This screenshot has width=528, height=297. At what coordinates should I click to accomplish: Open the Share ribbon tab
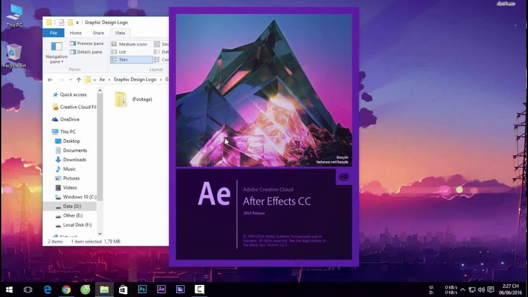pos(98,33)
